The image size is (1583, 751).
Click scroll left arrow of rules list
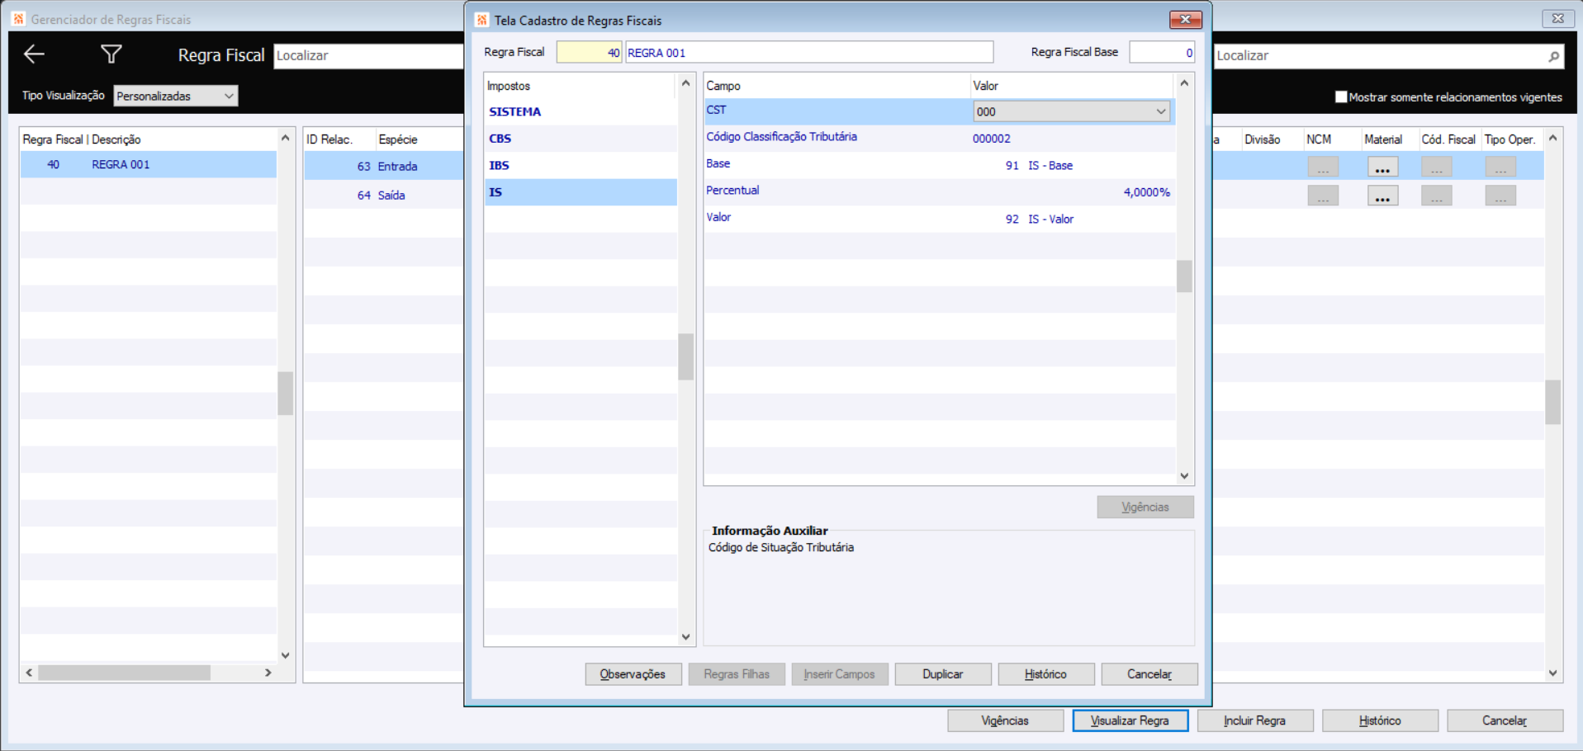(29, 673)
